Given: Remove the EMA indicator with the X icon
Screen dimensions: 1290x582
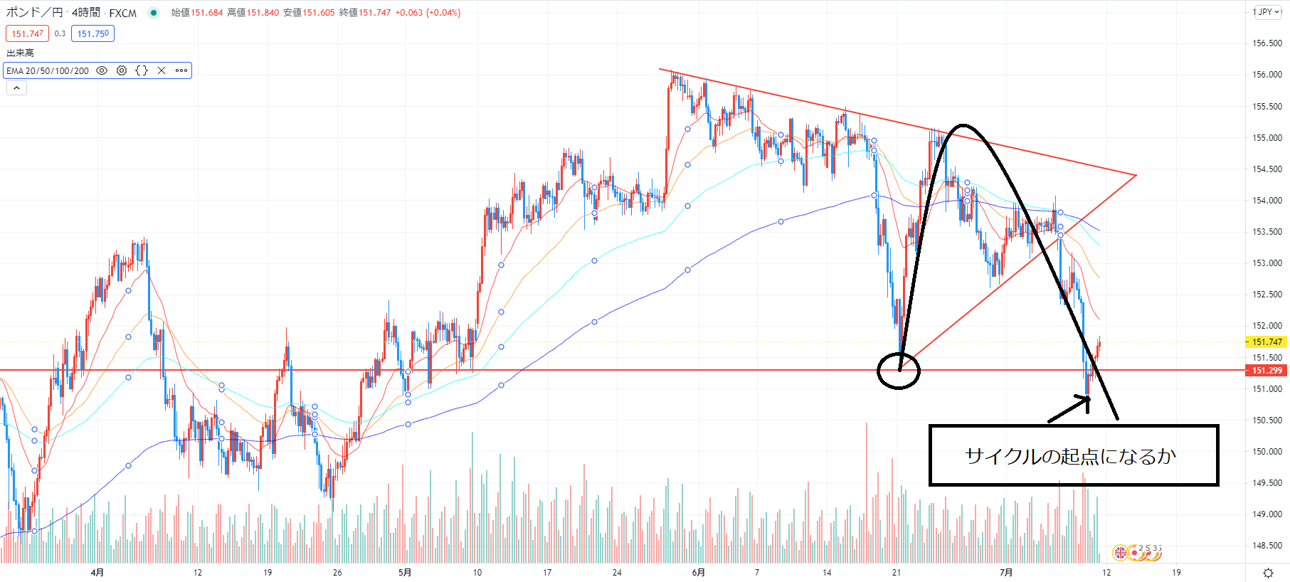Looking at the screenshot, I should click(162, 70).
